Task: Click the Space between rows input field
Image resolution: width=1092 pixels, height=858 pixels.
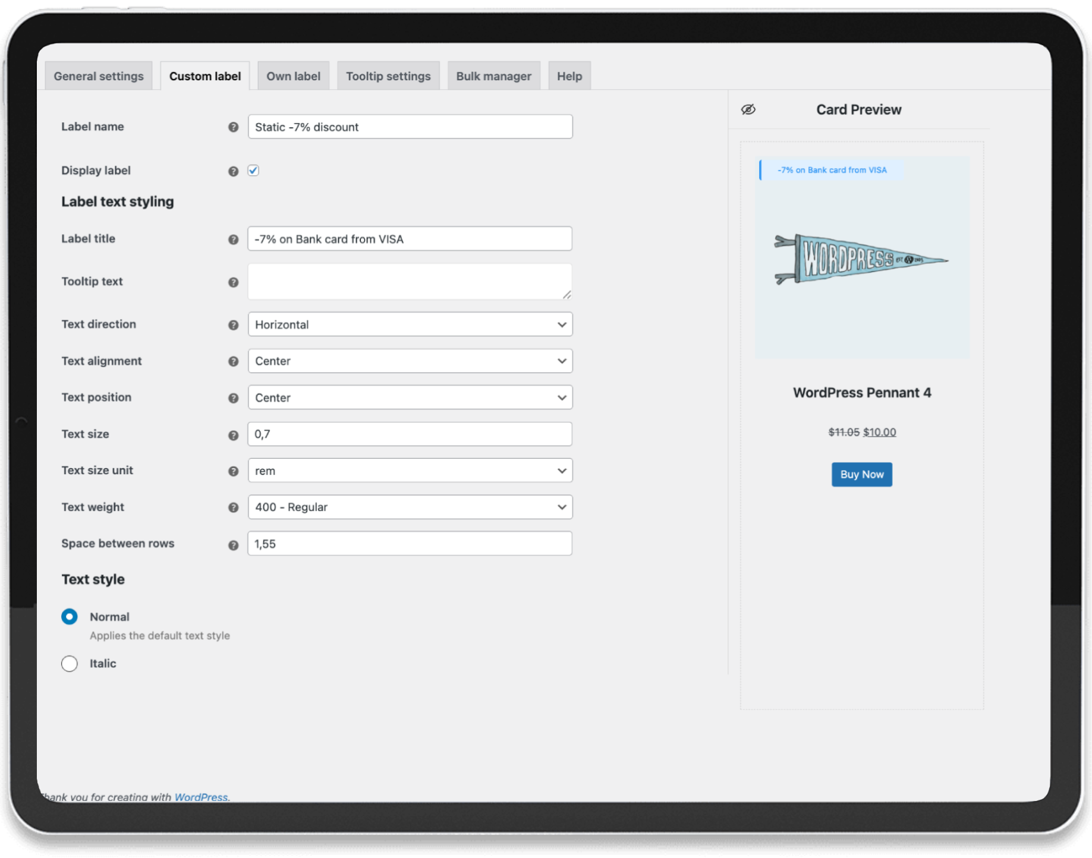Action: coord(410,544)
